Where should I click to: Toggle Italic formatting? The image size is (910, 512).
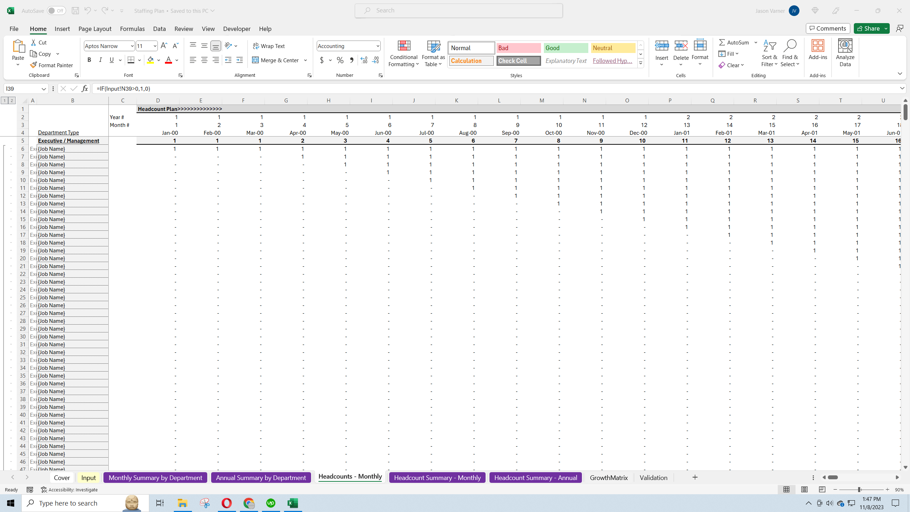[x=101, y=60]
